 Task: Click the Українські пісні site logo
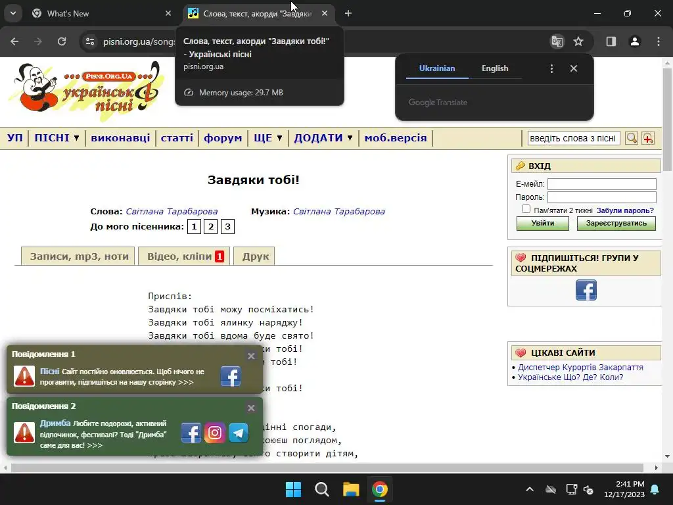pyautogui.click(x=86, y=89)
